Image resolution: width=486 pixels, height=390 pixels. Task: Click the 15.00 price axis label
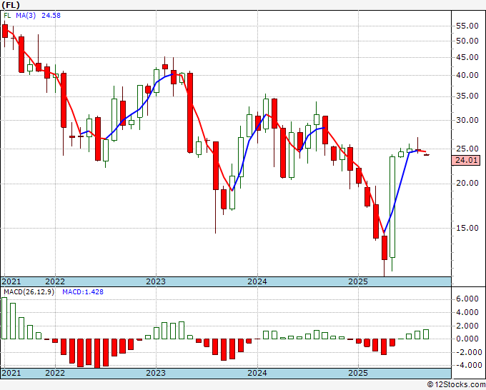[x=467, y=228]
